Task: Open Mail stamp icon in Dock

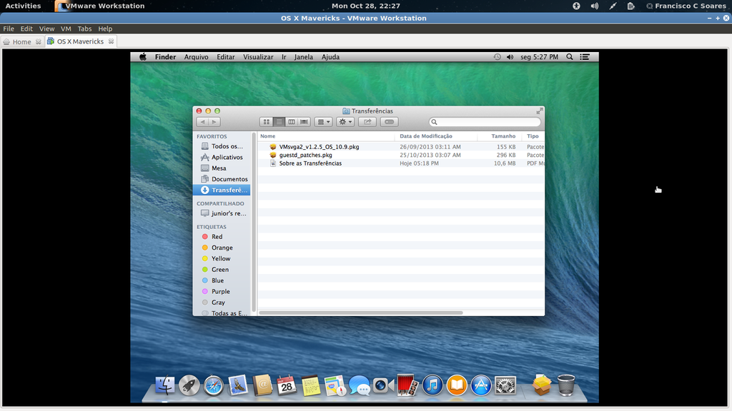Action: point(237,386)
